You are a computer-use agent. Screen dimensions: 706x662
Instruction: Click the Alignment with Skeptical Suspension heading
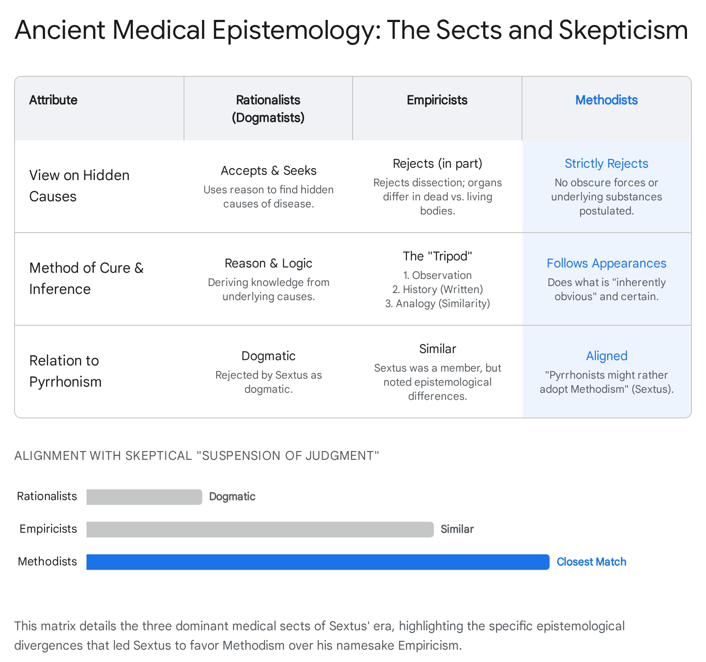coord(197,456)
